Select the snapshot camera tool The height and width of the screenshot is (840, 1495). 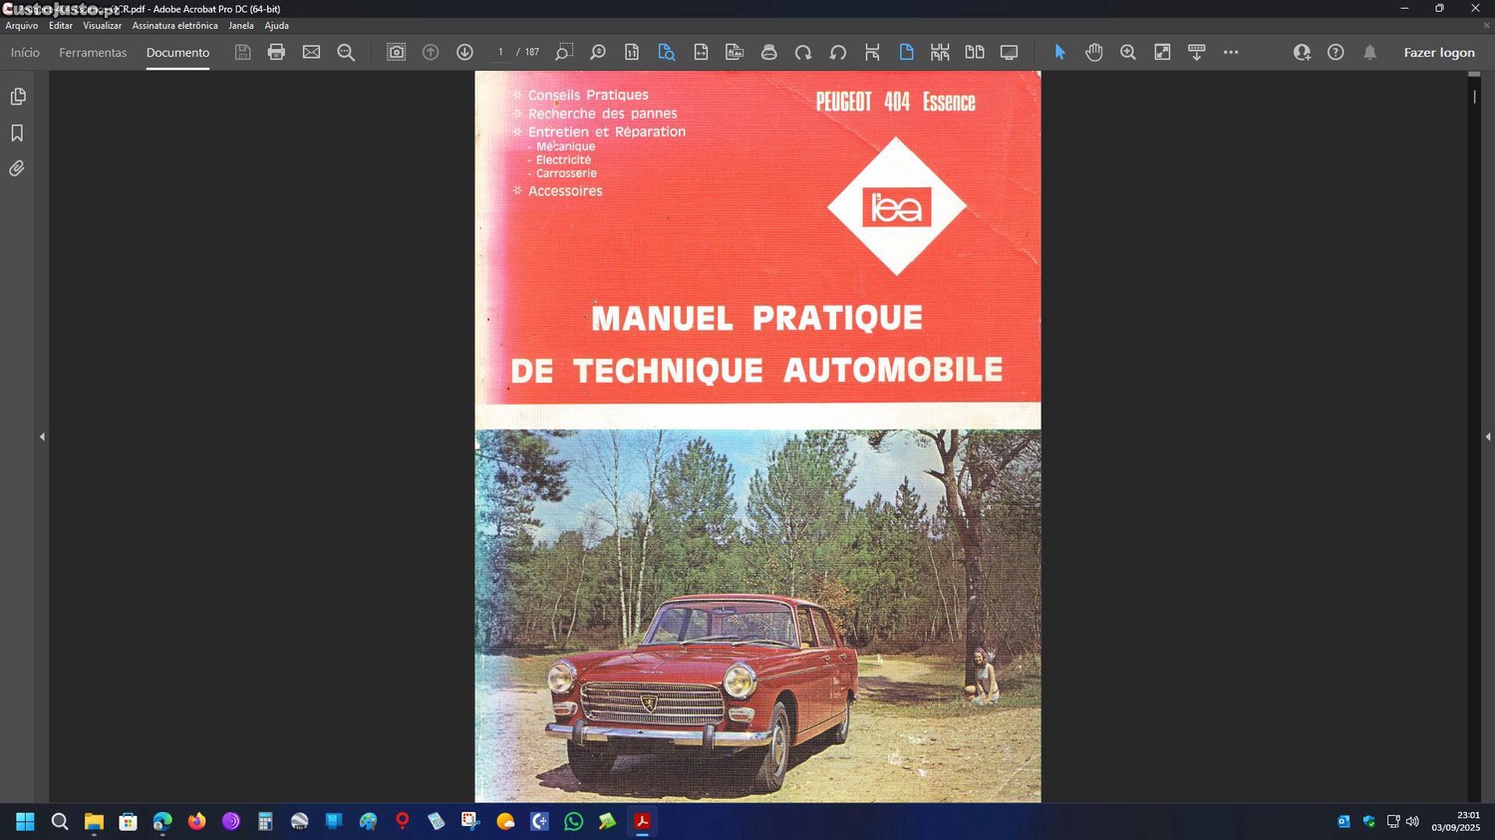[x=396, y=52]
